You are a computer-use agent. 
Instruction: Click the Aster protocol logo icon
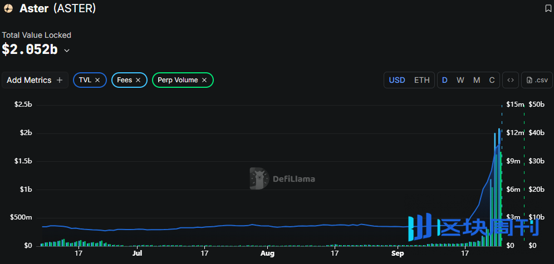tap(8, 8)
